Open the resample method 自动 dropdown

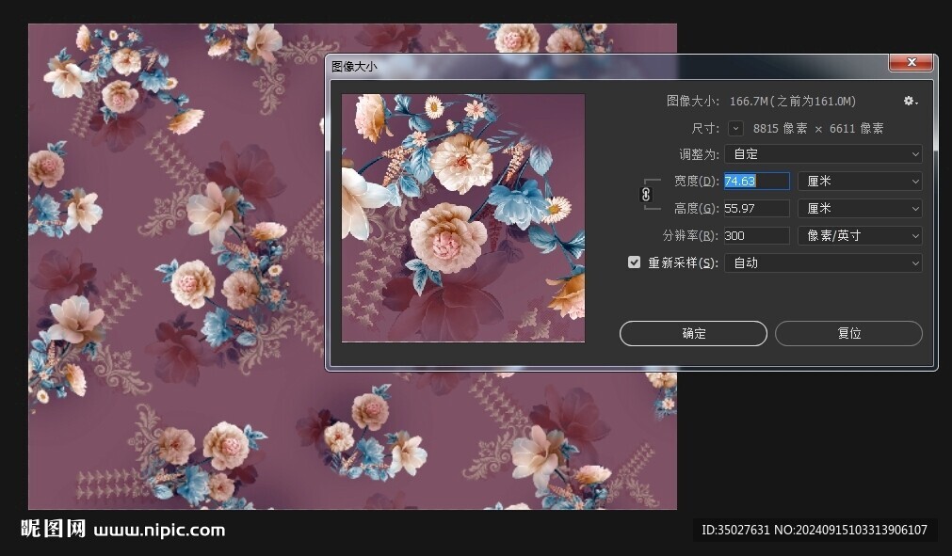(822, 263)
